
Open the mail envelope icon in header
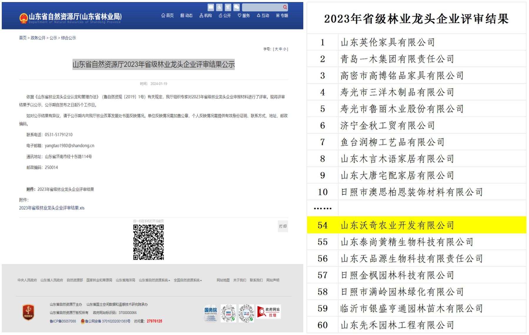[x=211, y=7]
